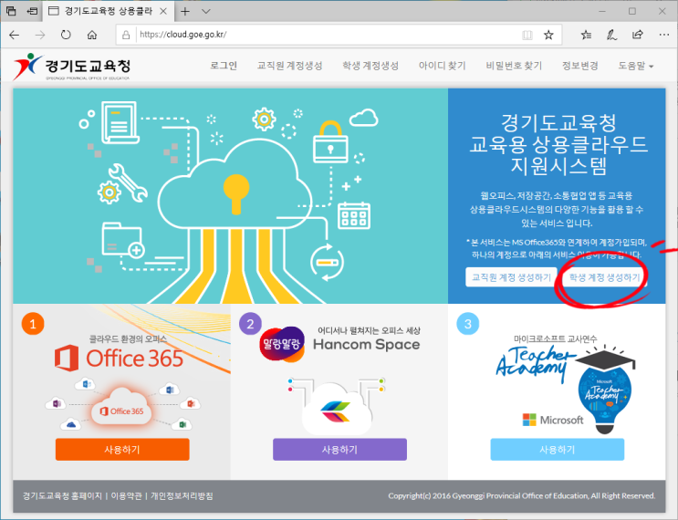Image resolution: width=678 pixels, height=520 pixels.
Task: Go back to the previous page
Action: pos(15,35)
